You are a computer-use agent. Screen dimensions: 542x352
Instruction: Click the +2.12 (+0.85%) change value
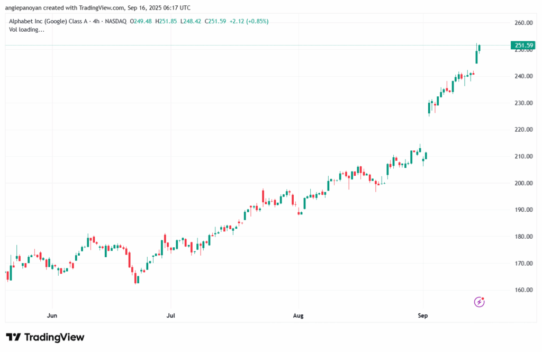pyautogui.click(x=248, y=21)
